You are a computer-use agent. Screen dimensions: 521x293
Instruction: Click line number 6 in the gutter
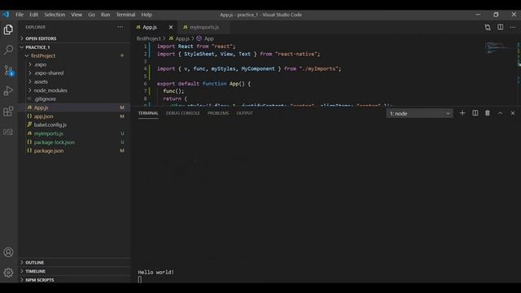coord(145,84)
